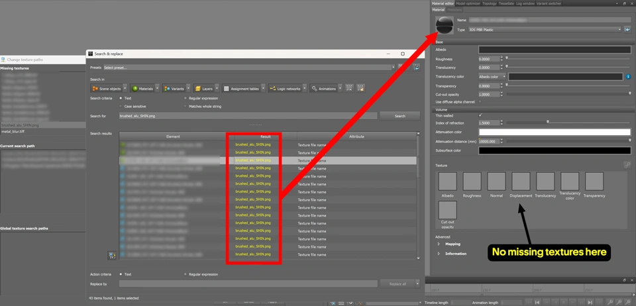Viewport: 636px width, 306px height.
Task: Click the Roughness texture slot
Action: [x=472, y=181]
